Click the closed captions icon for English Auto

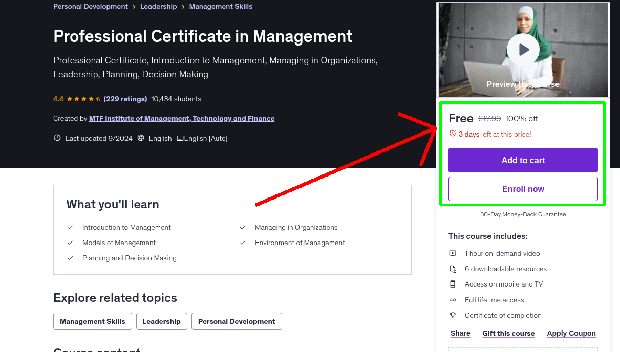180,138
